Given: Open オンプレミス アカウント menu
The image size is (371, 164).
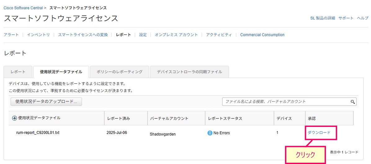Looking at the screenshot, I should [x=176, y=35].
